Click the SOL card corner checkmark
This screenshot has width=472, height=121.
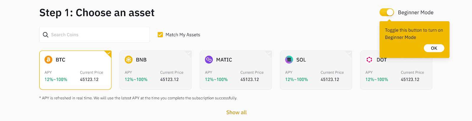coord(349,53)
